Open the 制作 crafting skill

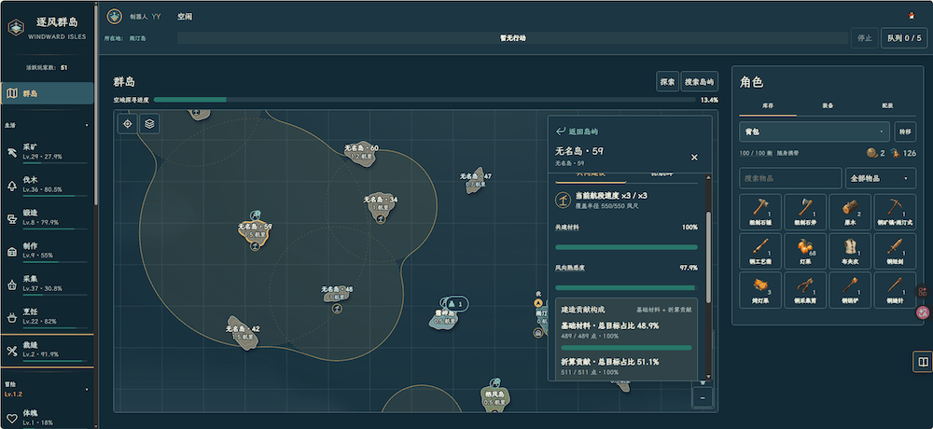(47, 251)
